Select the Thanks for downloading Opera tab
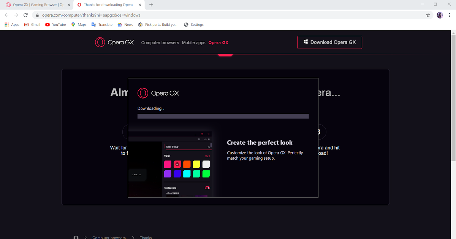Screen dimensions: 456x239 pyautogui.click(x=109, y=5)
